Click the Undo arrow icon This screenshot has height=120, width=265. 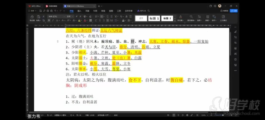pos(55,11)
